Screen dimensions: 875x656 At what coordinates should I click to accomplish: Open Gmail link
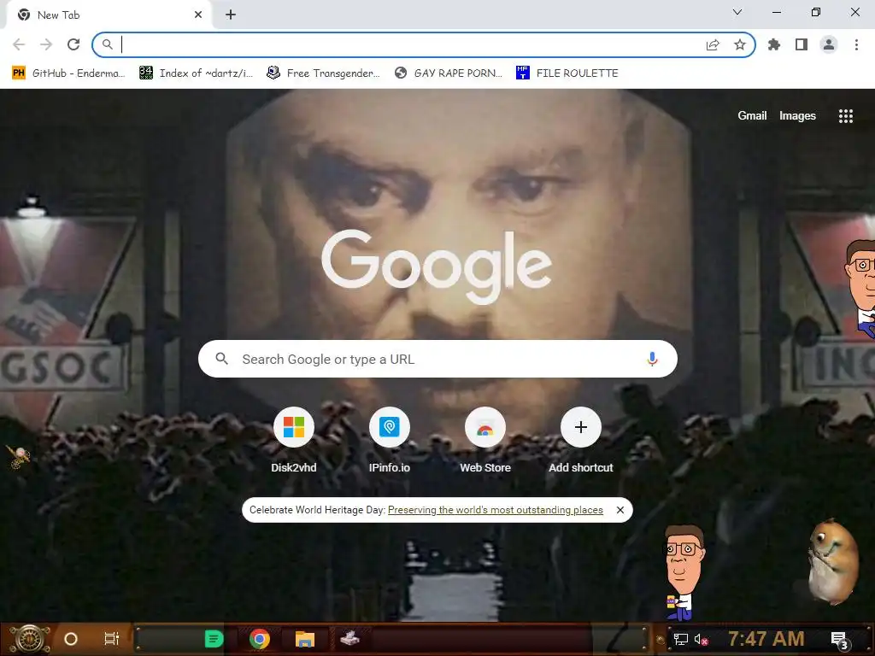pyautogui.click(x=752, y=115)
